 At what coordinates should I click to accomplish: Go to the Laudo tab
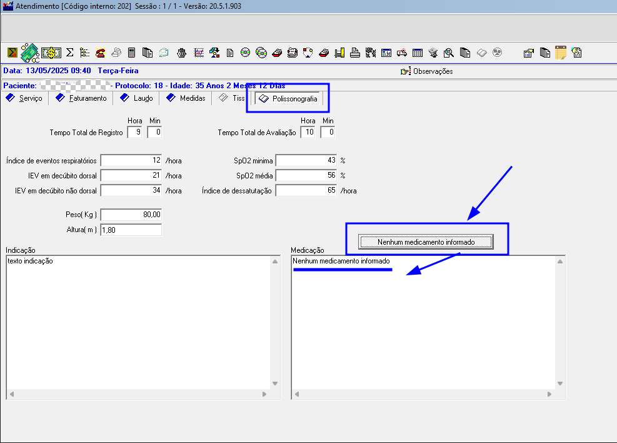[x=136, y=98]
